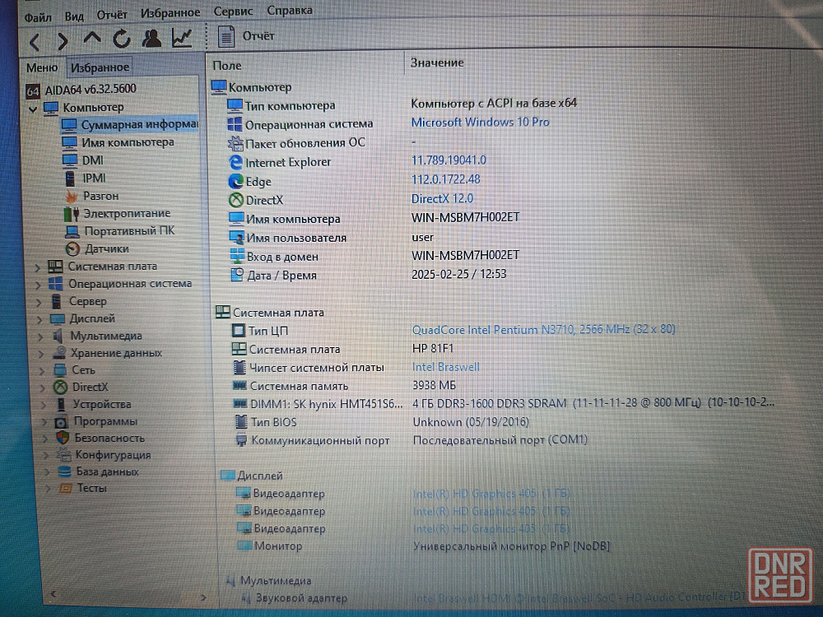The height and width of the screenshot is (617, 823).
Task: Open the Отчёт menu in menu bar
Action: pos(111,15)
